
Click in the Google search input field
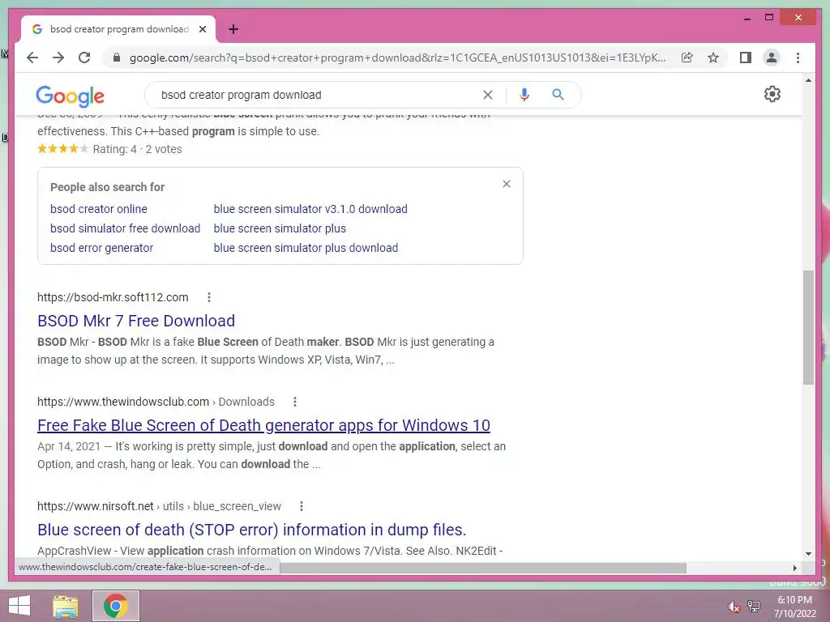[x=318, y=95]
